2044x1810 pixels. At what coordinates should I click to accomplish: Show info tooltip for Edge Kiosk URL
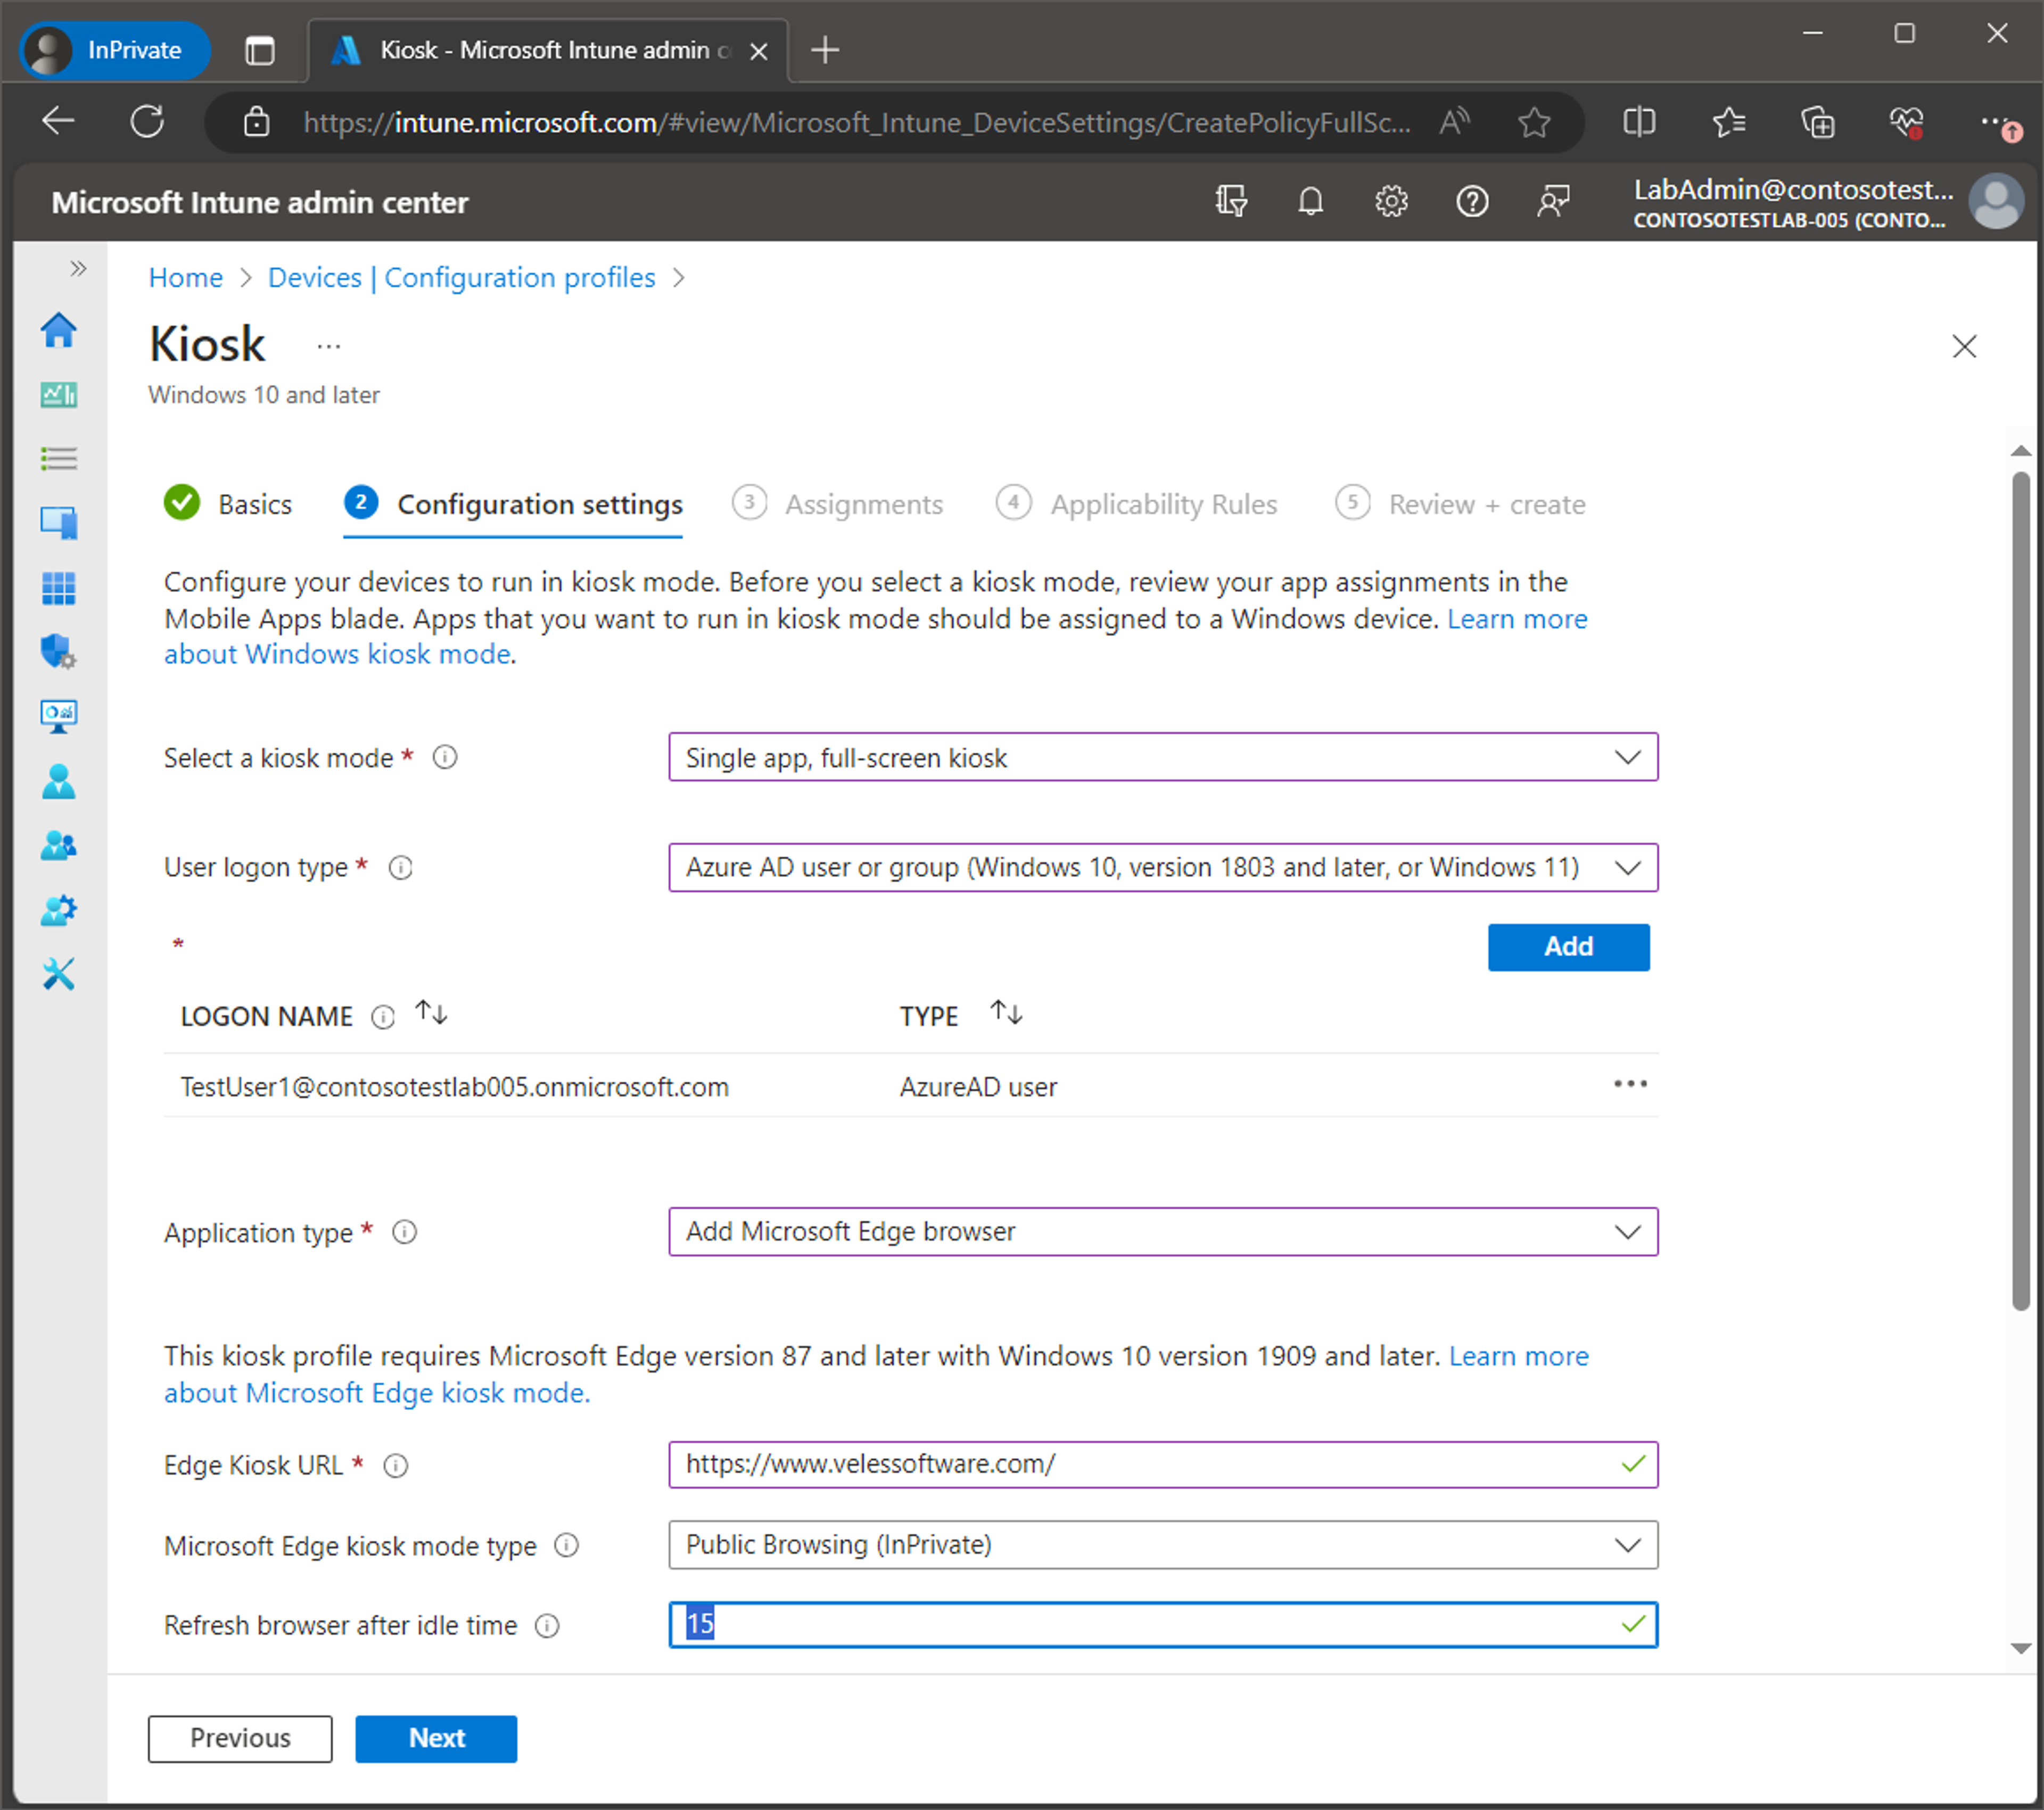tap(396, 1465)
